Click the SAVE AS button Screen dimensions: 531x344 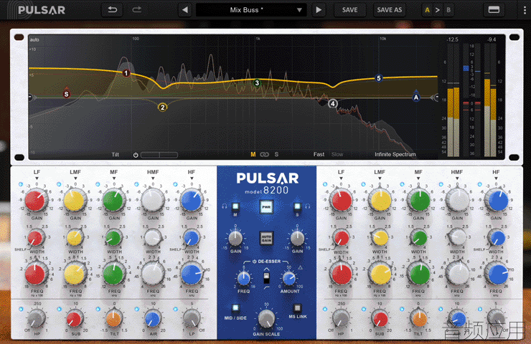pos(390,10)
